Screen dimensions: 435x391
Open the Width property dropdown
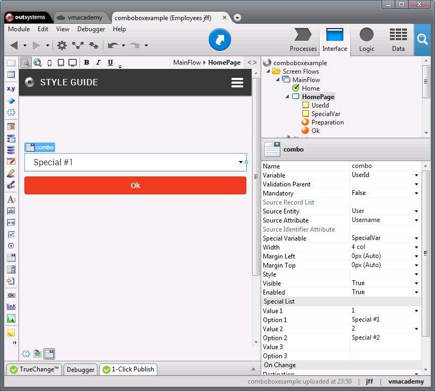click(x=416, y=247)
